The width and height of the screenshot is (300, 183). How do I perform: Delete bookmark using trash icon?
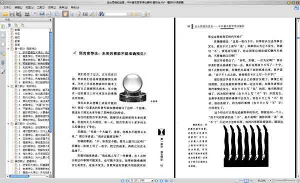pos(9,25)
